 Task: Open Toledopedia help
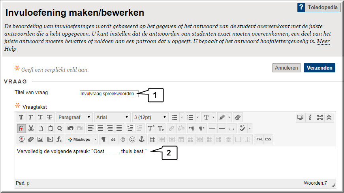pyautogui.click(x=319, y=7)
